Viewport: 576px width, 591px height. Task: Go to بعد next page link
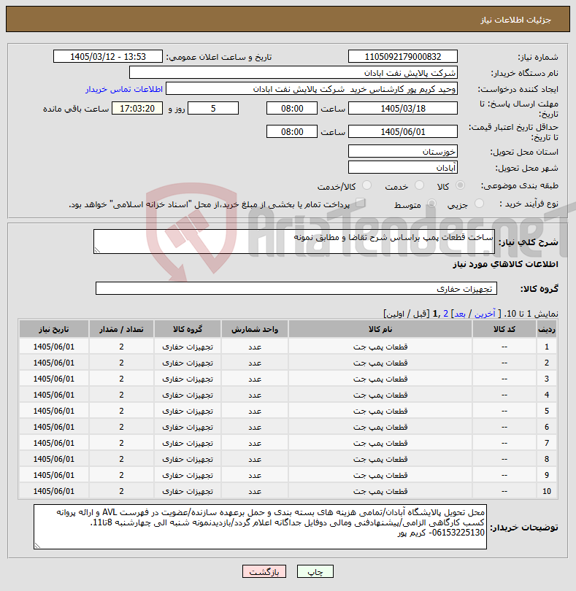459,314
